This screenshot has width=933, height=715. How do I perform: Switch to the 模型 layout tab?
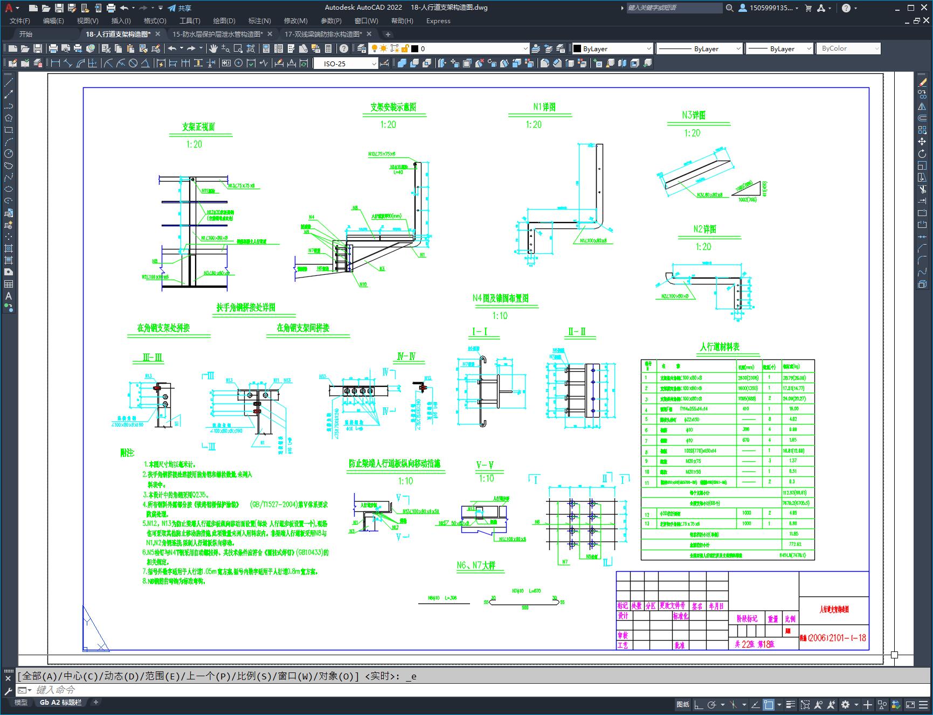21,702
